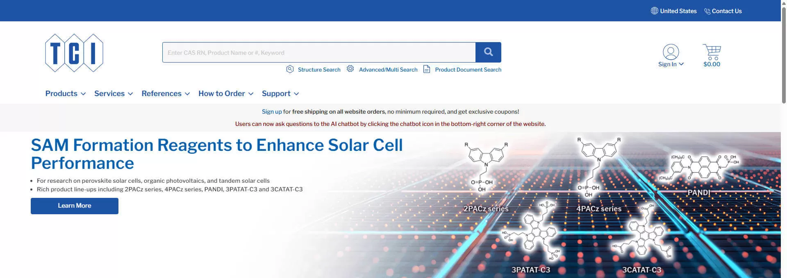Open the Advanced/Multi Search link
The image size is (787, 278).
[x=388, y=69]
